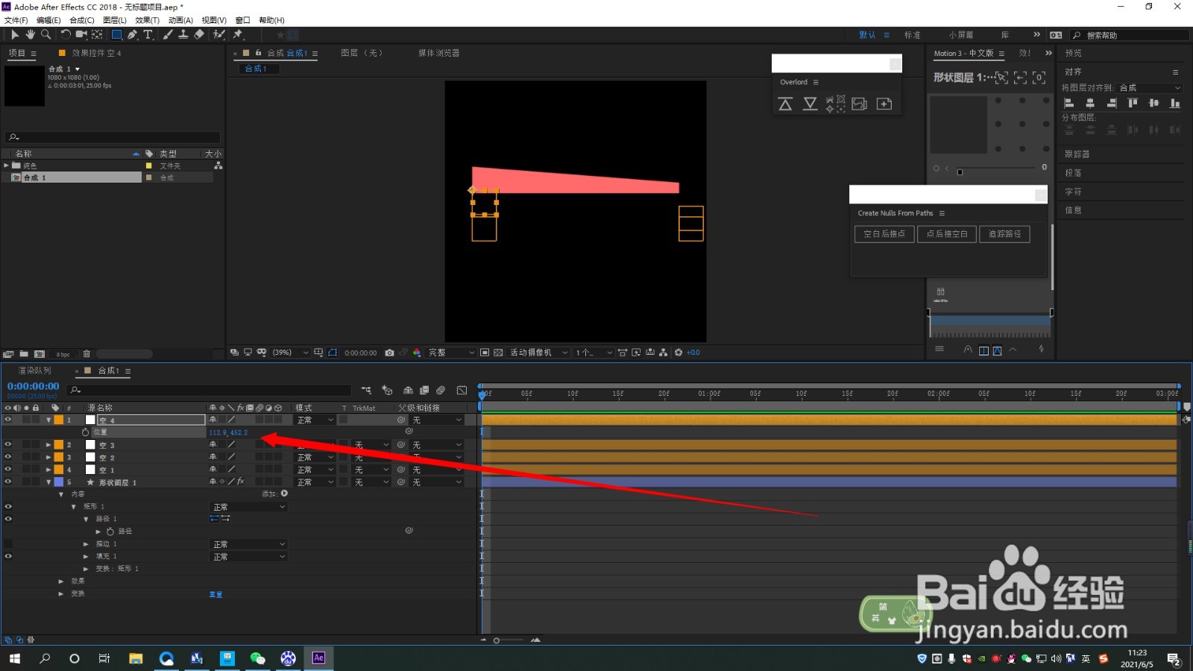
Task: Expand the 描边 1 property group
Action: [x=86, y=544]
